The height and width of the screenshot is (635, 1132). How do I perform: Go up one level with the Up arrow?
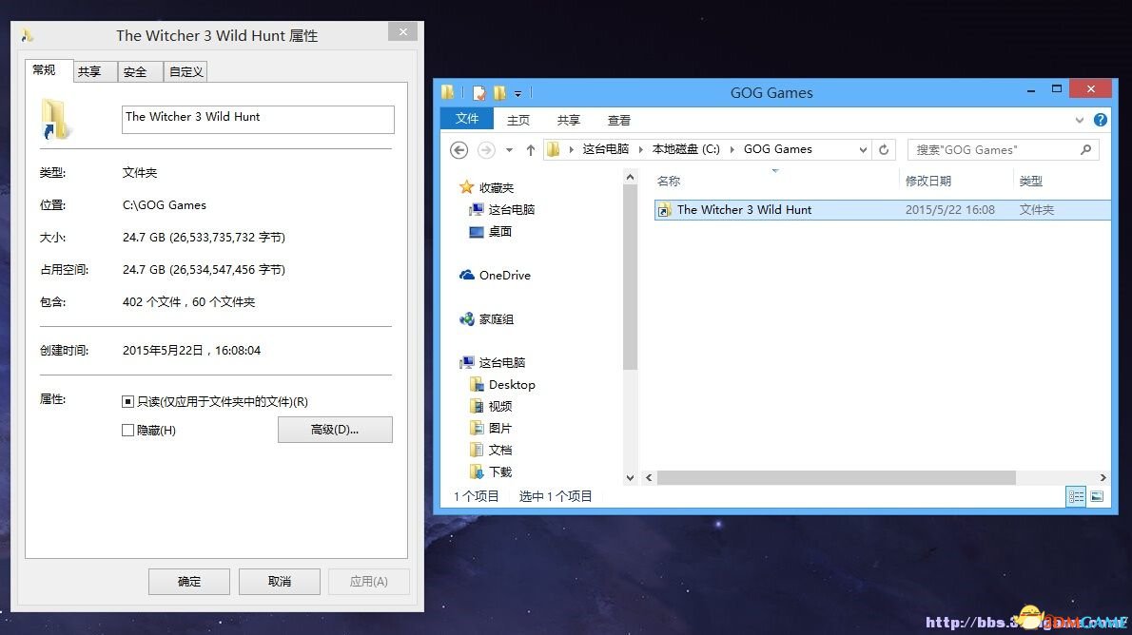(x=531, y=150)
